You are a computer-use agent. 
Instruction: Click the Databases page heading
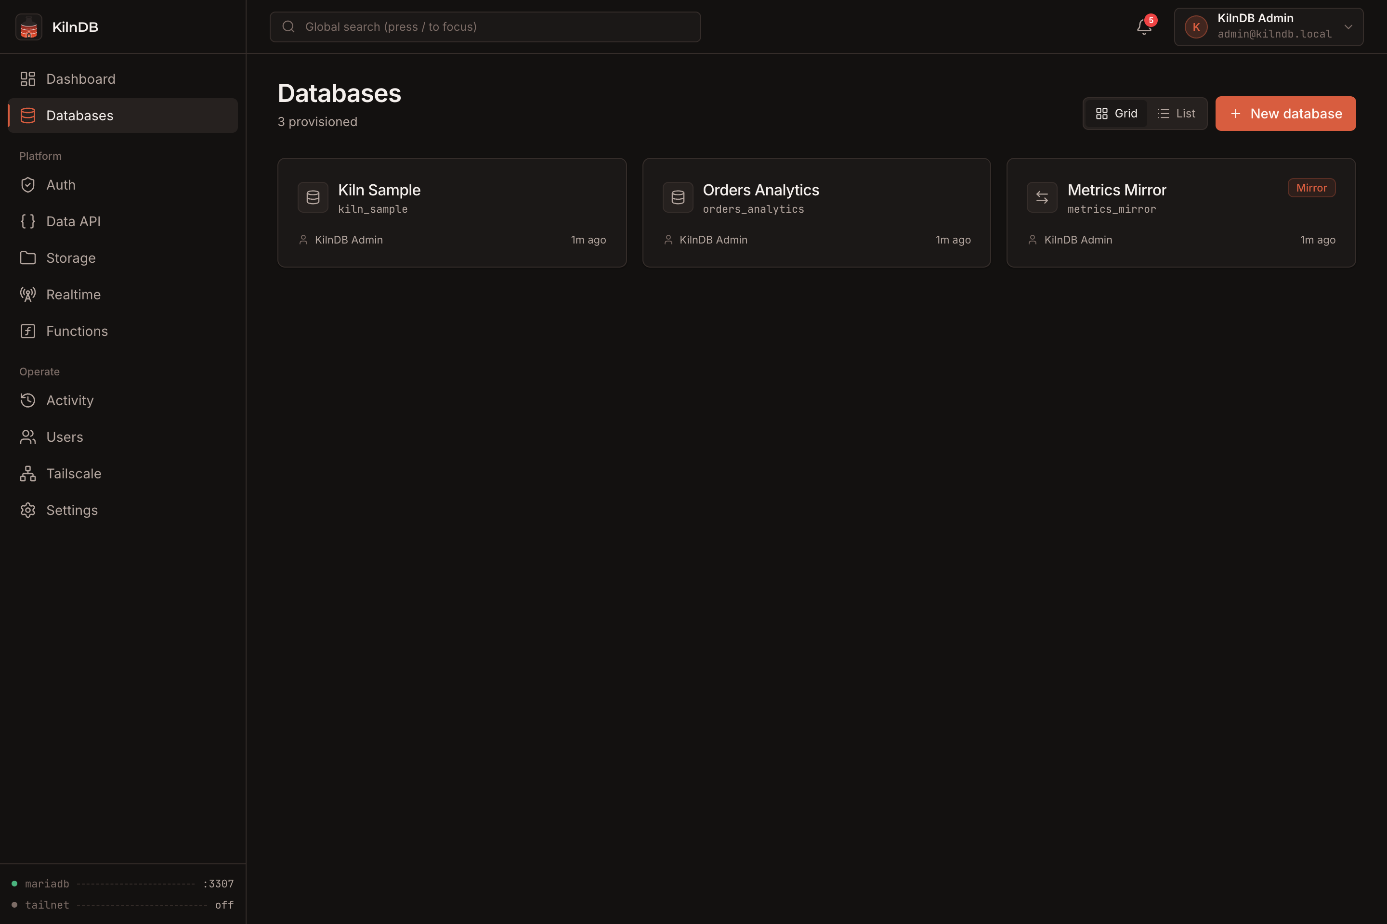(x=339, y=94)
